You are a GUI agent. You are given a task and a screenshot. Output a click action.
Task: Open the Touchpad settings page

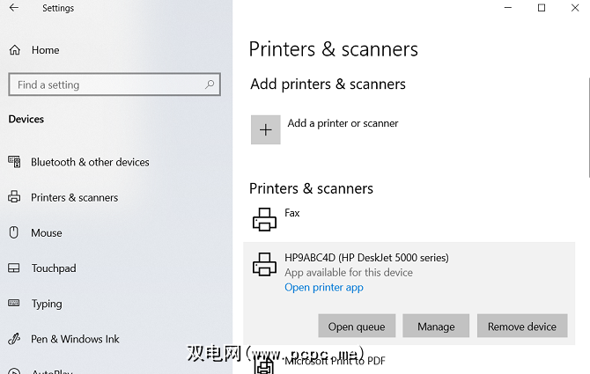point(54,268)
